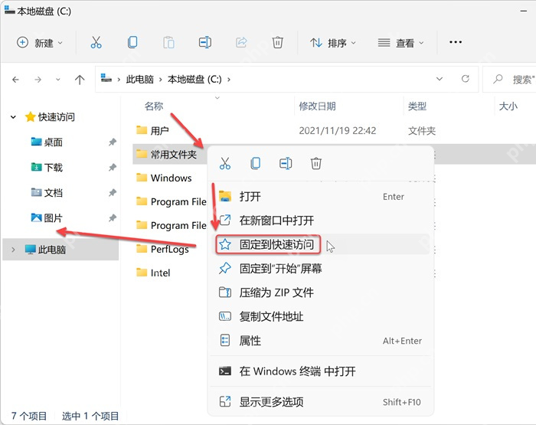Collapse the 快速访问 tree chevron

[x=13, y=117]
